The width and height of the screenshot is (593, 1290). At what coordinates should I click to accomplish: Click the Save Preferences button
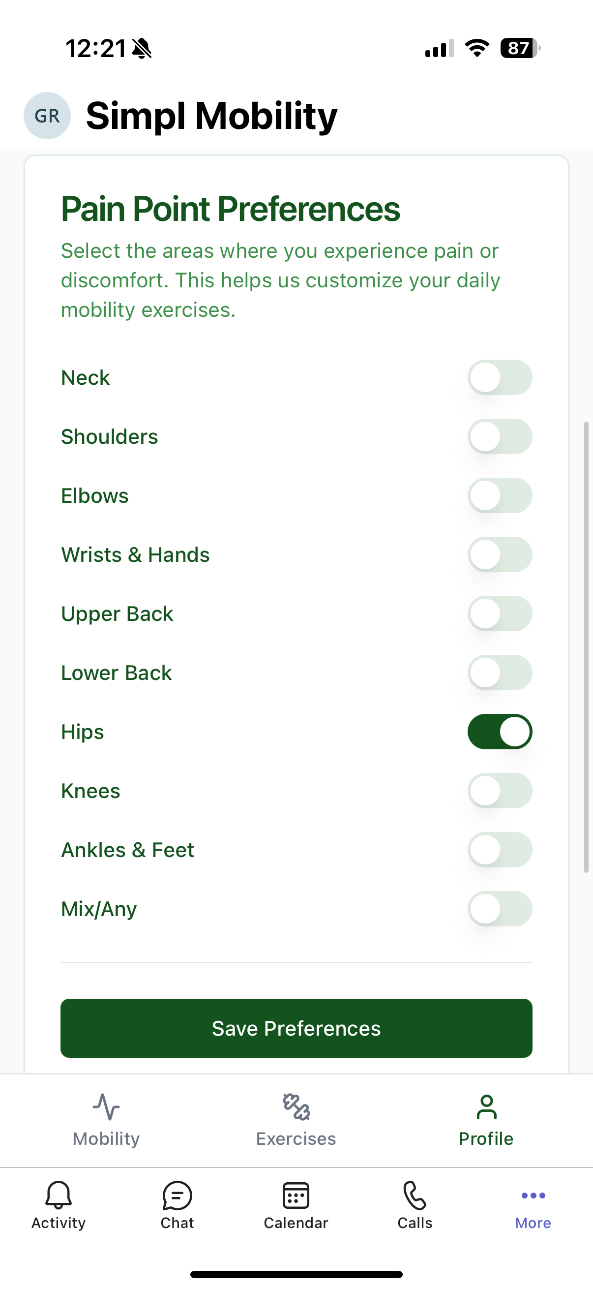click(x=296, y=1028)
